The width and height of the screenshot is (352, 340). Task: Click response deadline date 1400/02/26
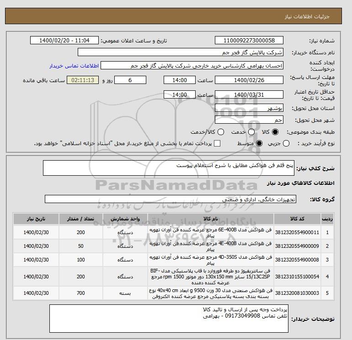click(249, 80)
